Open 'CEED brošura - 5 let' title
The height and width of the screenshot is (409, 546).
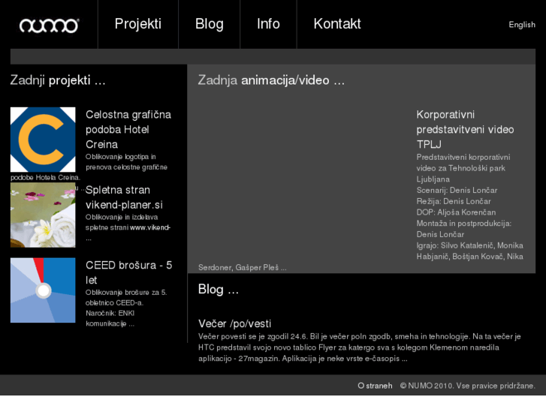tap(129, 272)
